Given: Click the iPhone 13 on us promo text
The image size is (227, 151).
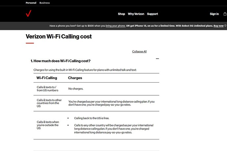Looking at the screenshot, I should (169, 26).
